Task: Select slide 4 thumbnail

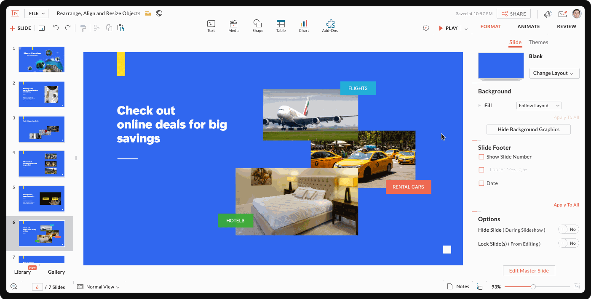Action: coord(42,164)
